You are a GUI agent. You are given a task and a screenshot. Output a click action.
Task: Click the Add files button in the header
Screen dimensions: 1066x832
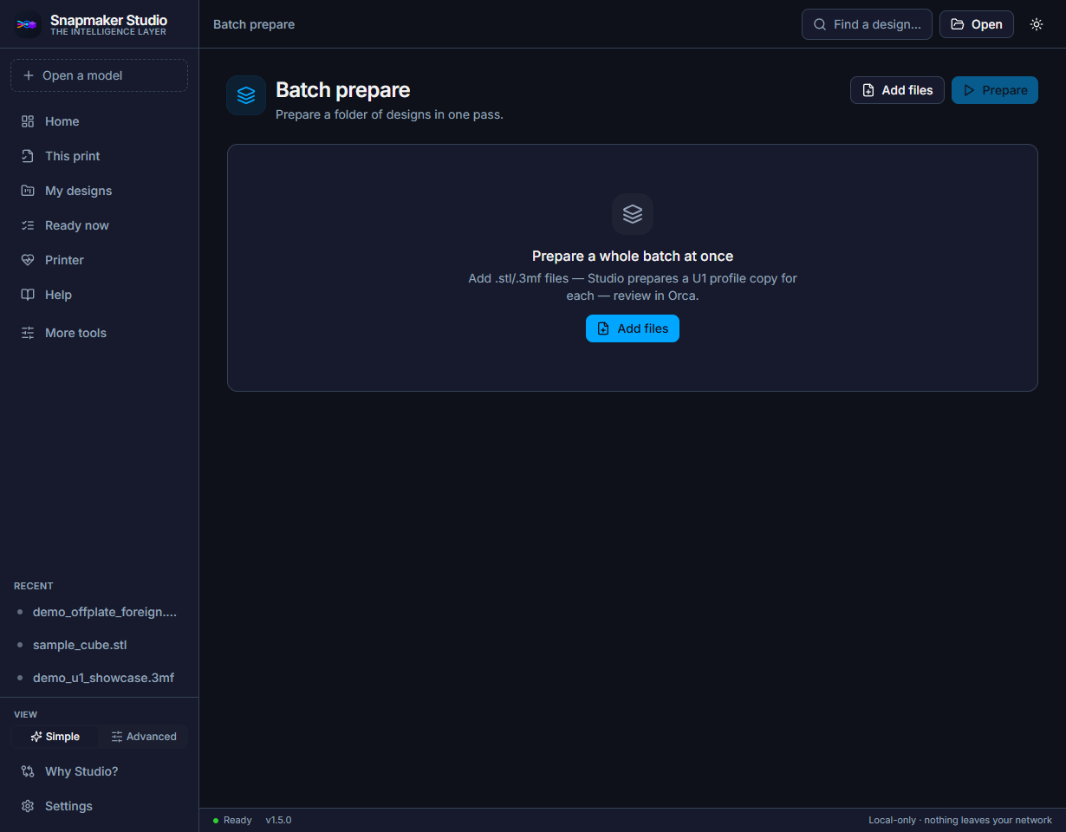click(897, 90)
